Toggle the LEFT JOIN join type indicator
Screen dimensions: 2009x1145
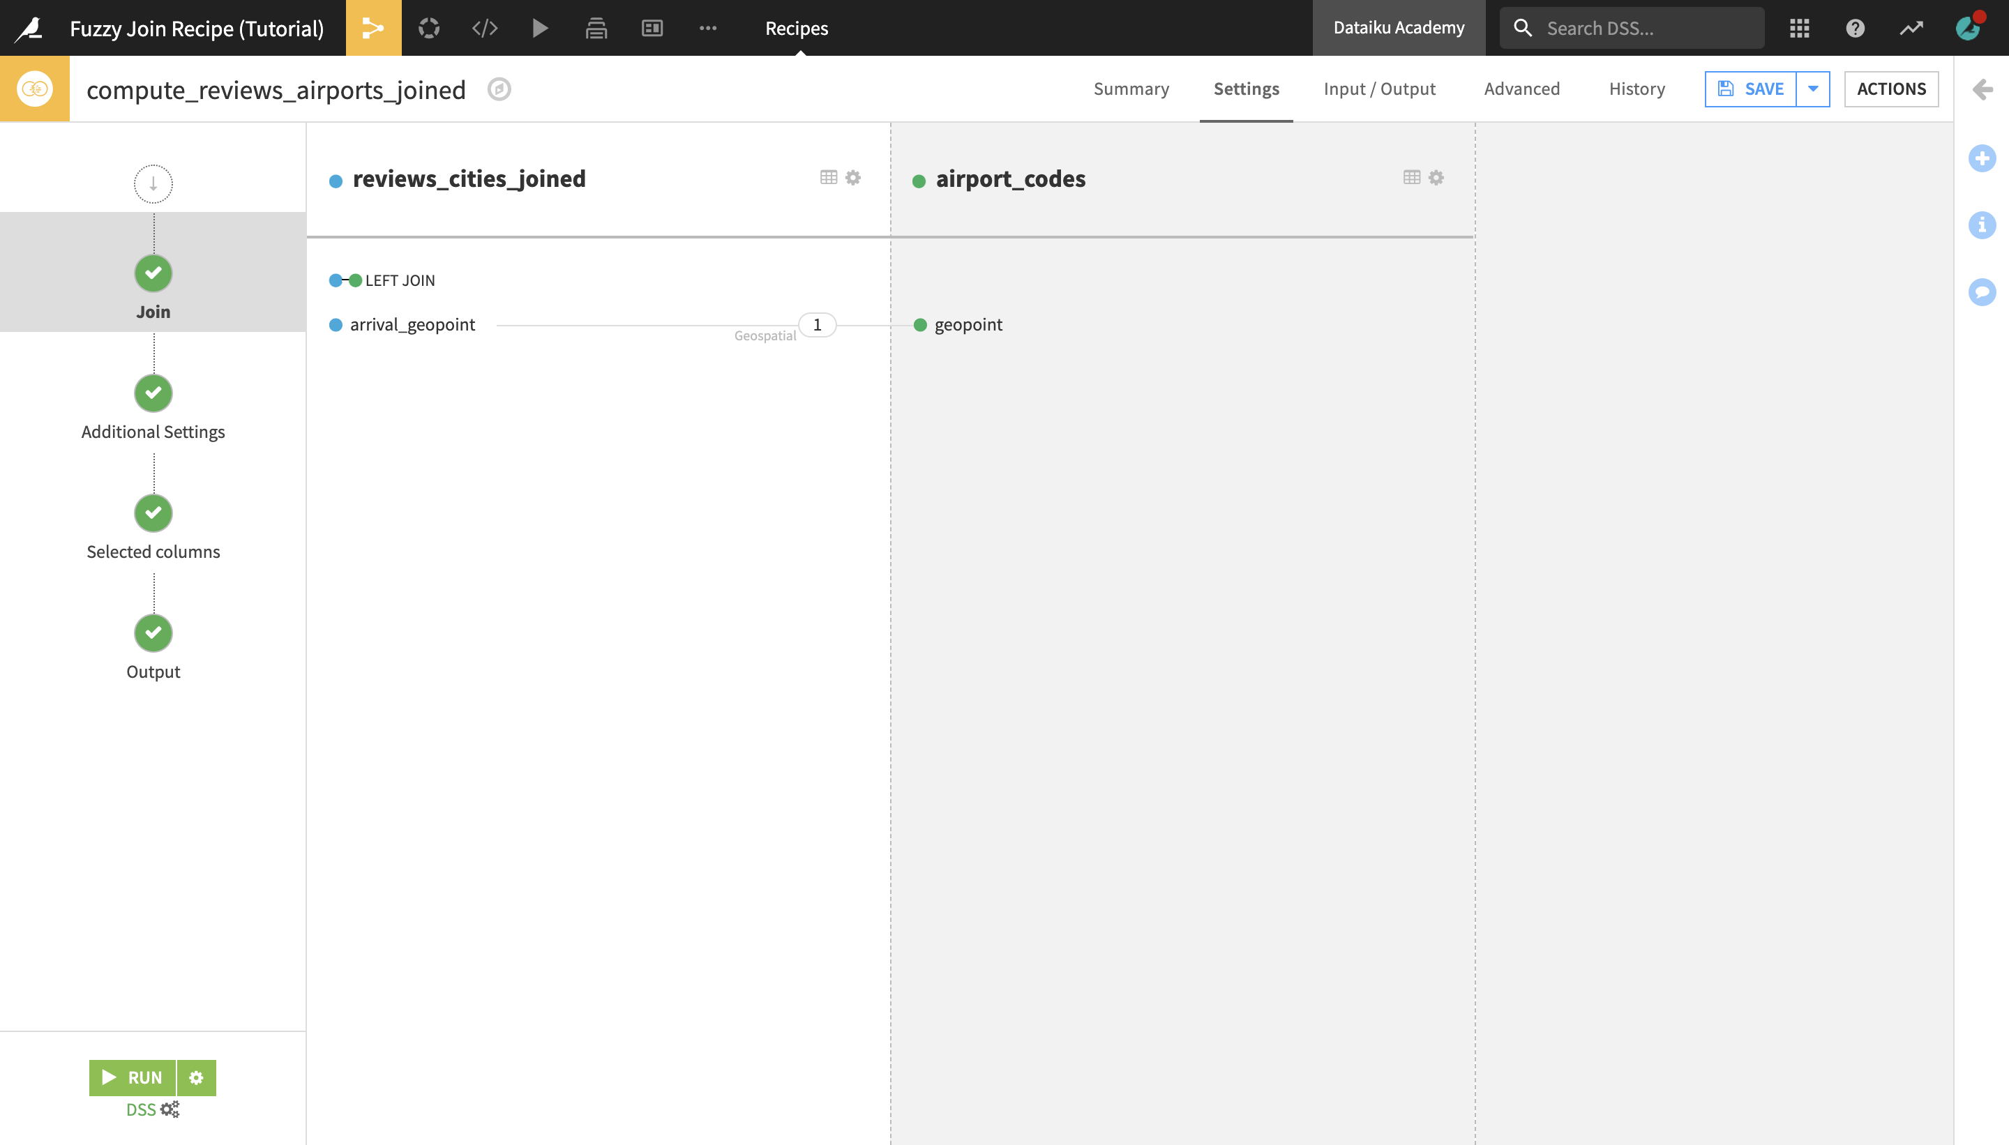(344, 280)
